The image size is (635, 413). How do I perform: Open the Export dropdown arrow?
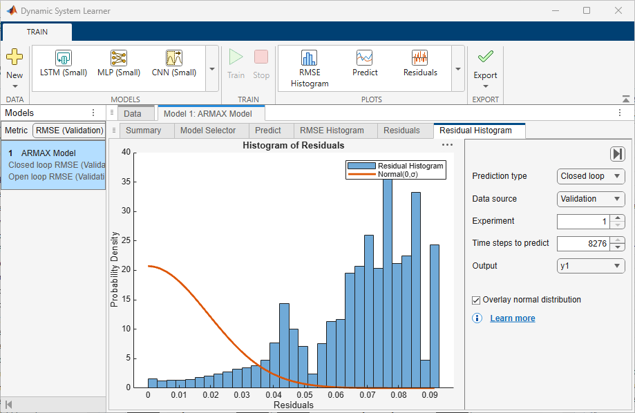(486, 86)
